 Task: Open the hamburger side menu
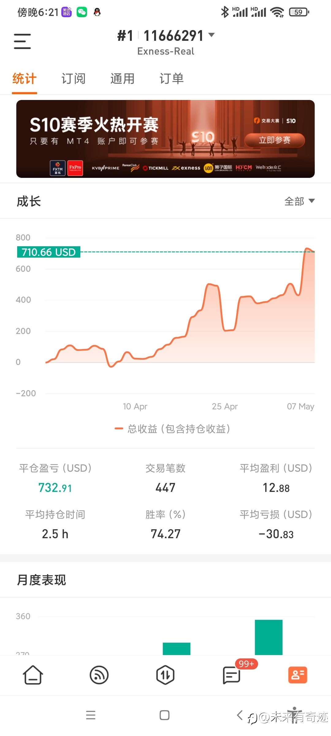(22, 41)
